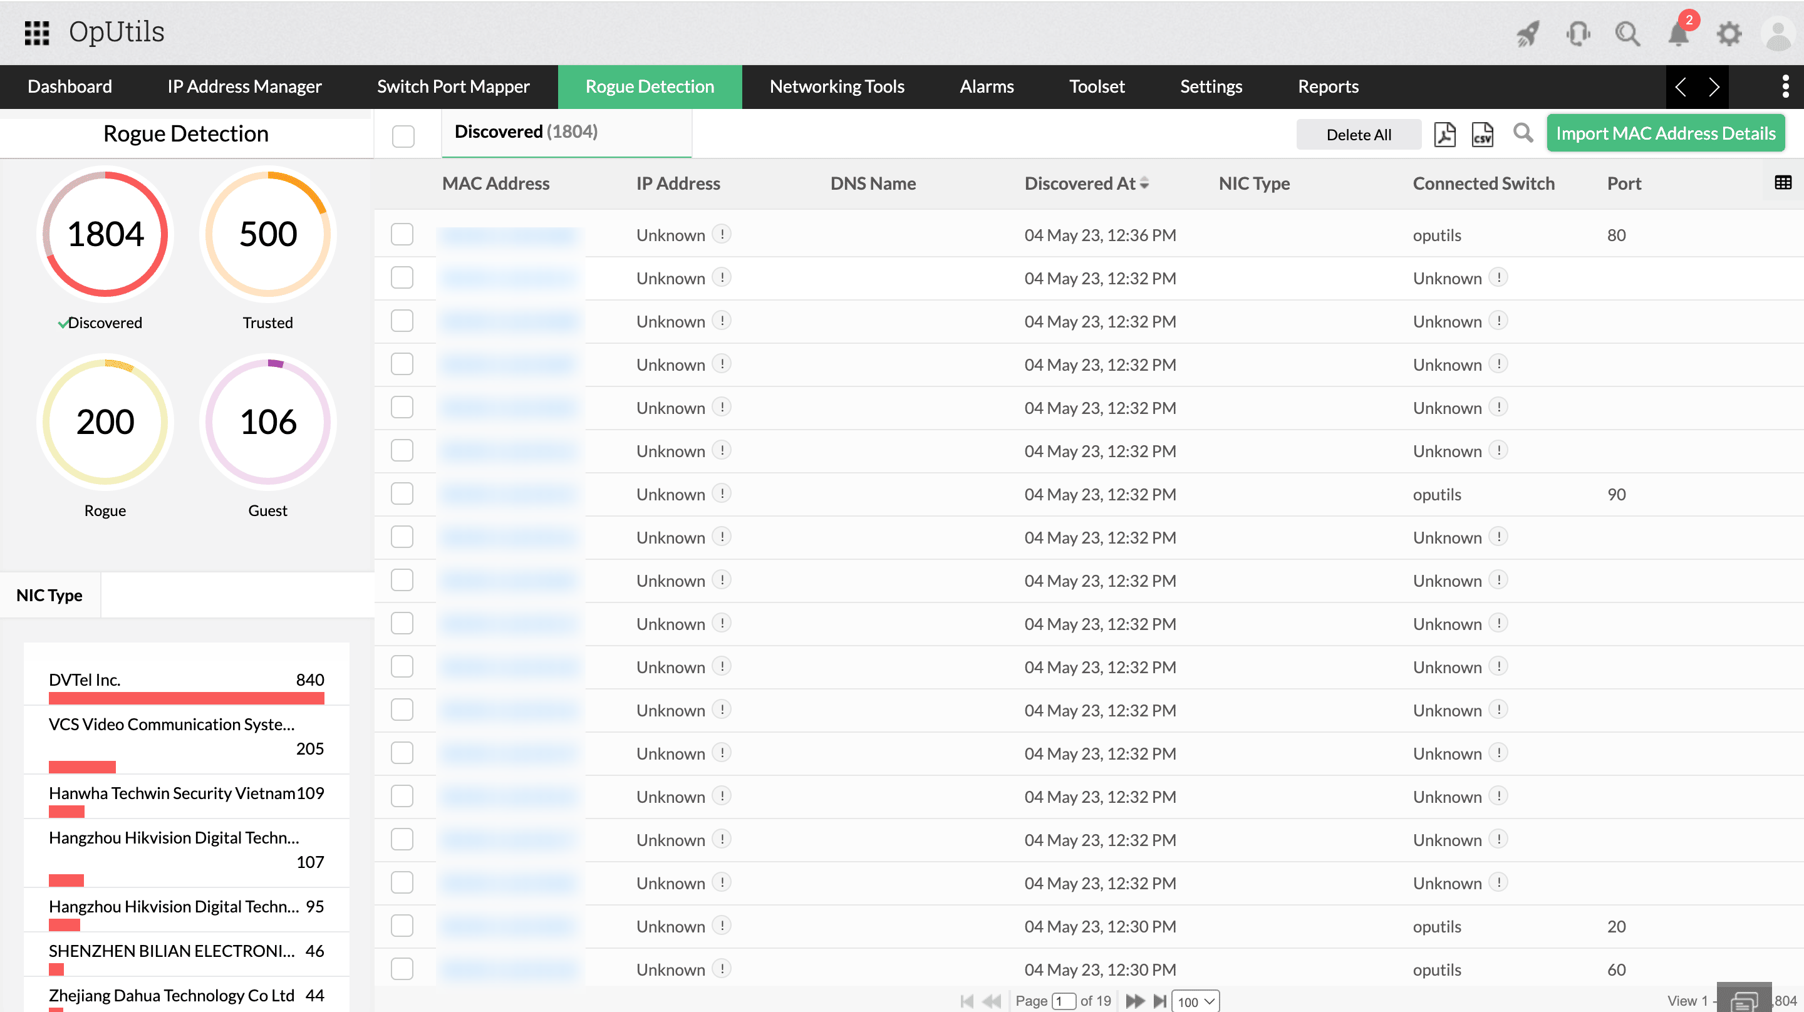The width and height of the screenshot is (1804, 1012).
Task: Click the column view grid icon
Action: click(x=1784, y=182)
